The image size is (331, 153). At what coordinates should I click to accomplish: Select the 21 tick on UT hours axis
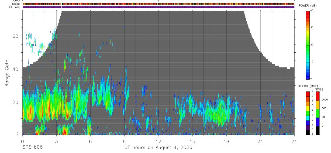coord(260,141)
